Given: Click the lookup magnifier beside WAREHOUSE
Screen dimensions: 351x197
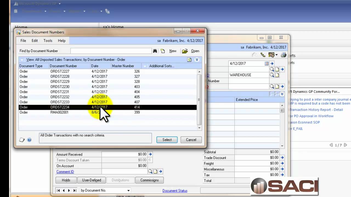Looking at the screenshot, I should point(272,75).
